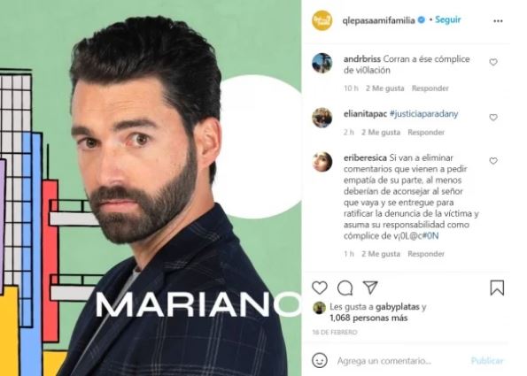This screenshot has height=376, width=527.
Task: Like the post with heart icon
Action: coord(319,288)
